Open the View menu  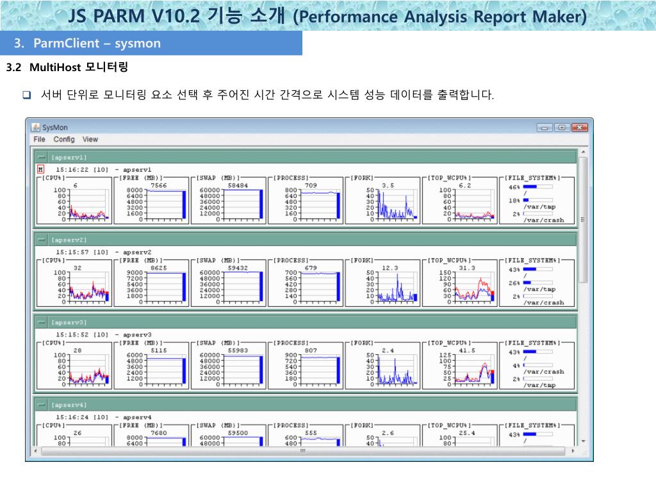tap(90, 139)
